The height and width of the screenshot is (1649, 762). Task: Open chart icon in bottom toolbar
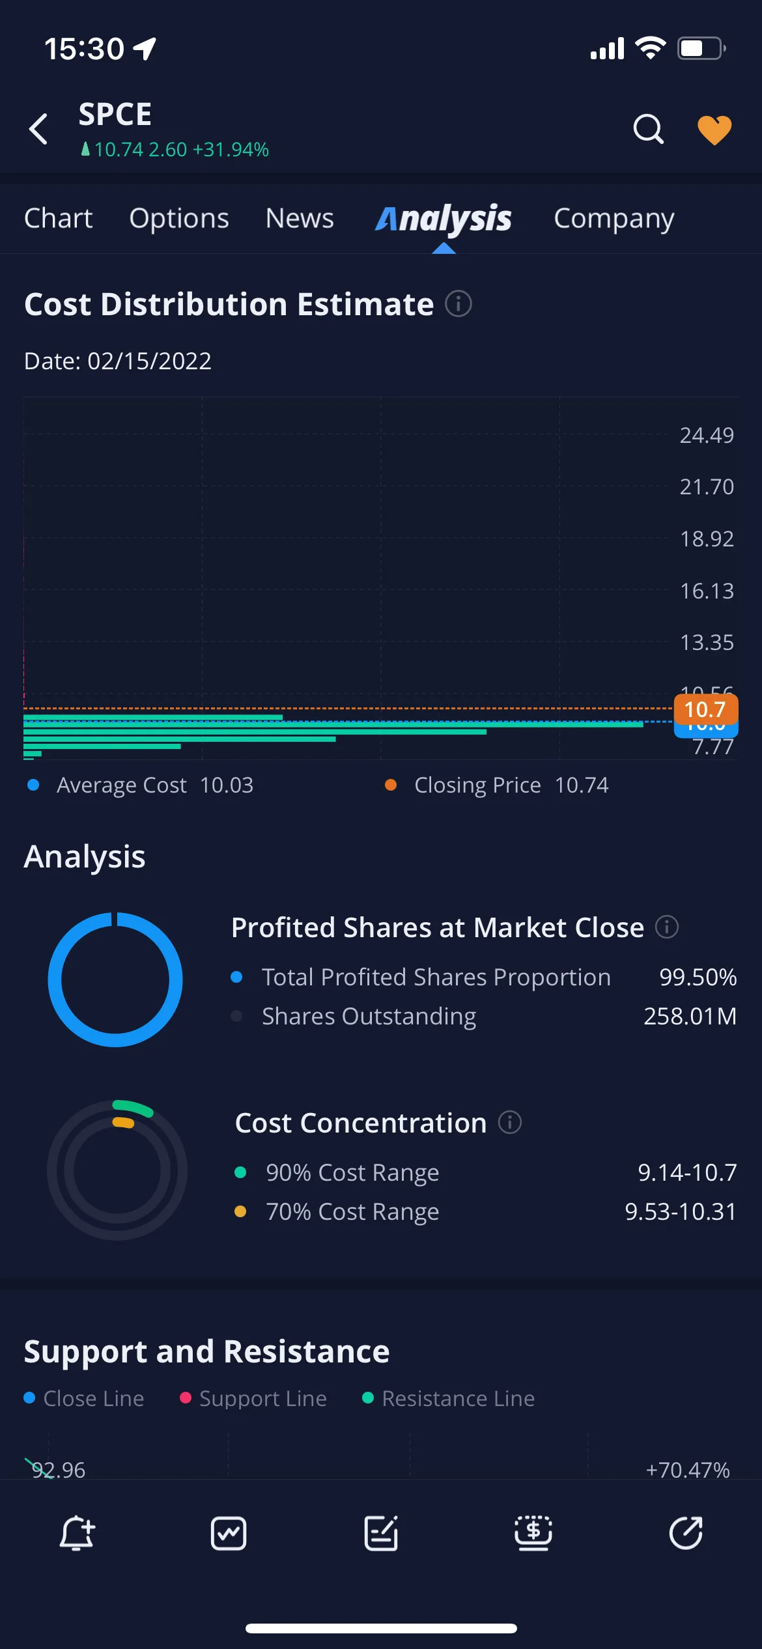coord(229,1533)
